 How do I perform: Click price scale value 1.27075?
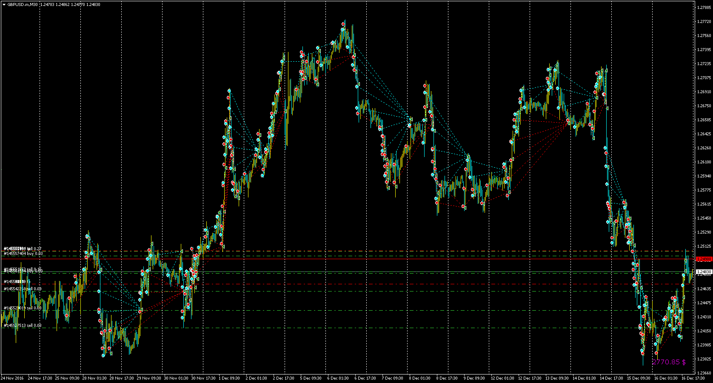(704, 78)
